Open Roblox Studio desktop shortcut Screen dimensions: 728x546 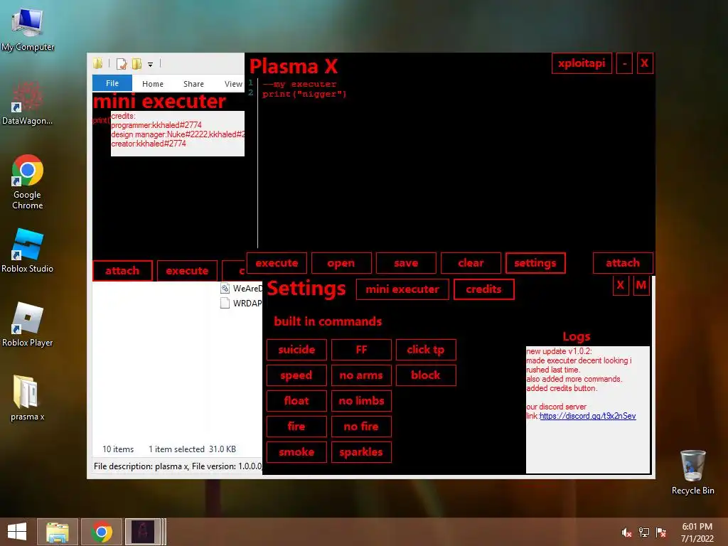coord(28,250)
